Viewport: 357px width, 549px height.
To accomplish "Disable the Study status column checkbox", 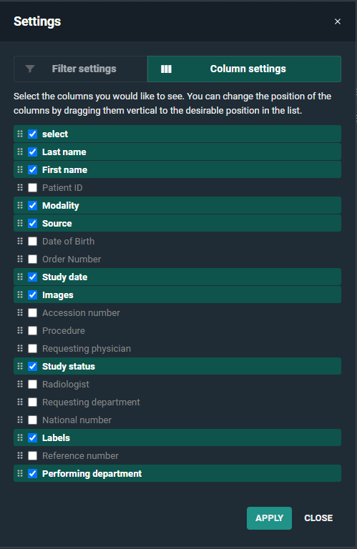I will pyautogui.click(x=33, y=366).
